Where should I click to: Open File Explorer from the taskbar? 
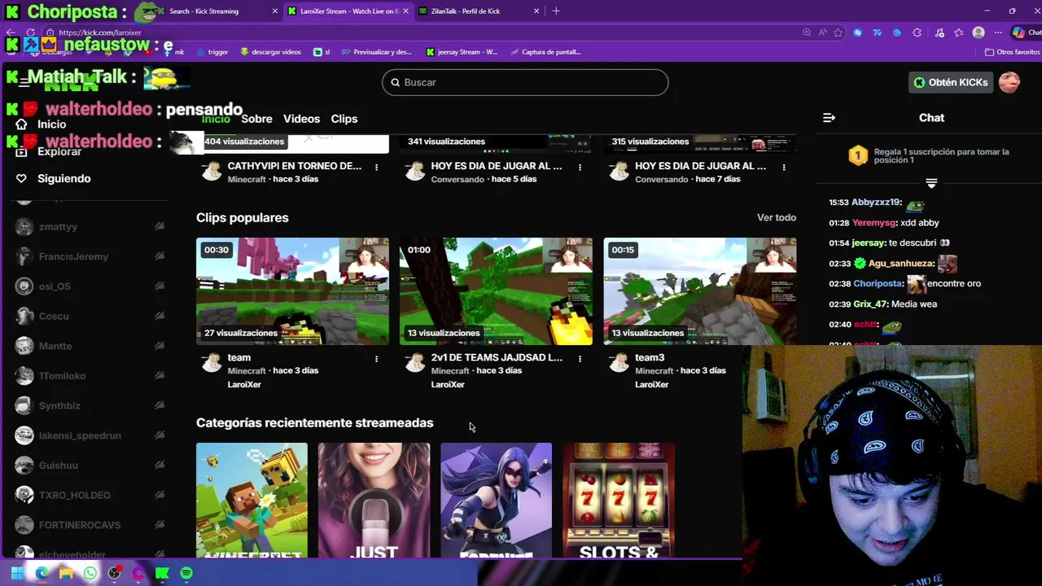pos(66,574)
